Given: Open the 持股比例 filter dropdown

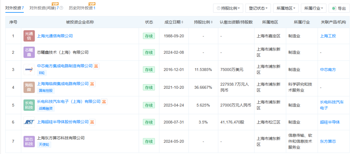Looking at the screenshot, I should (228, 8).
